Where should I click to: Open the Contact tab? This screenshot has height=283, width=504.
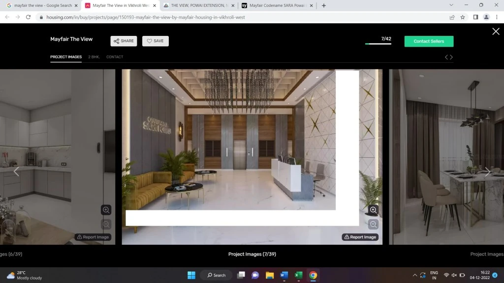115,57
